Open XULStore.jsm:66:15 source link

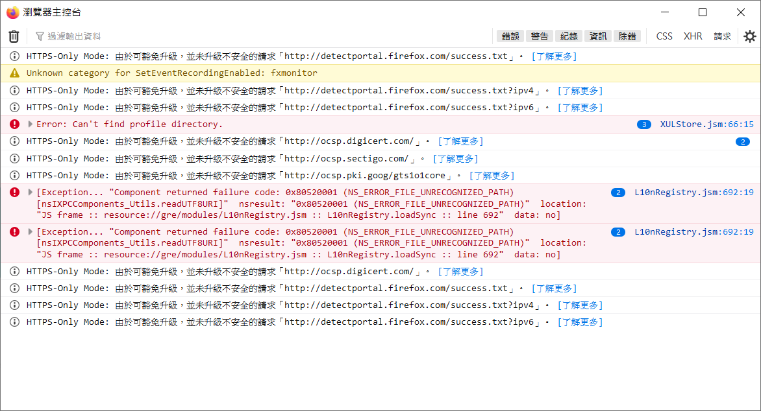pos(706,124)
